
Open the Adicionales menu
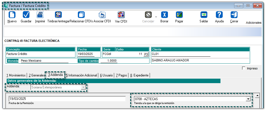(x=253, y=23)
